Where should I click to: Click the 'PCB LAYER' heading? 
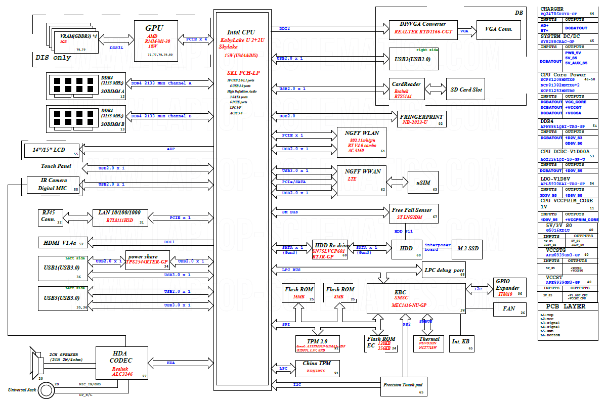566,306
